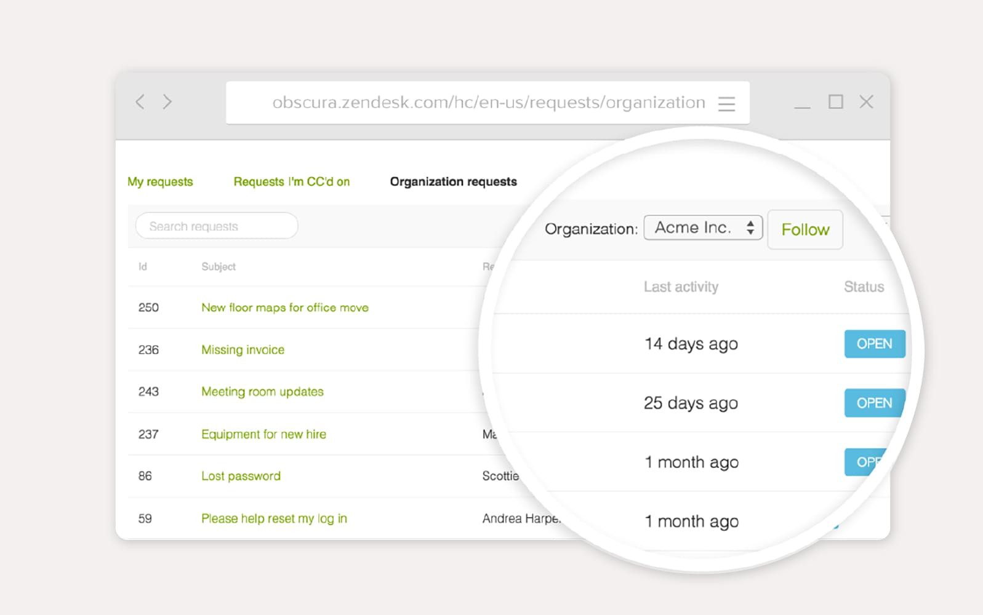The image size is (983, 615).
Task: Open the Missing invoice request
Action: pyautogui.click(x=243, y=350)
